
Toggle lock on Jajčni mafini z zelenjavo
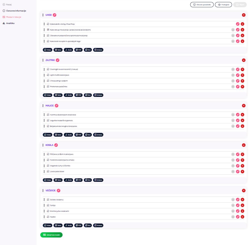point(233,75)
